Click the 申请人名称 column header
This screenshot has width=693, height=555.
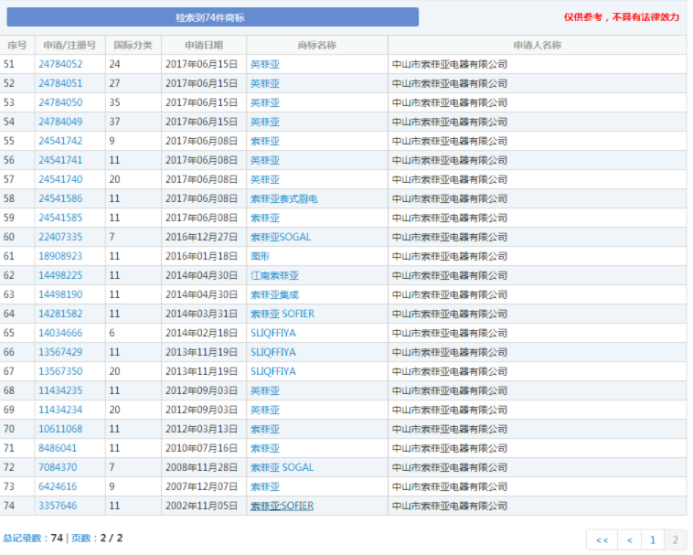coord(537,45)
